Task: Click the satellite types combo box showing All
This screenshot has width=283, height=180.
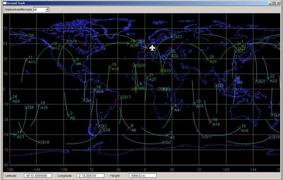Action: point(41,10)
